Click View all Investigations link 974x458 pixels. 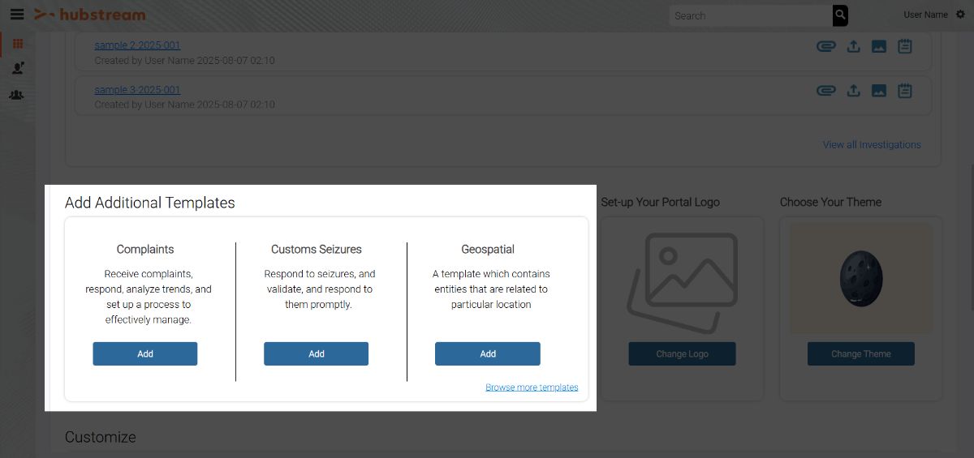(x=872, y=144)
